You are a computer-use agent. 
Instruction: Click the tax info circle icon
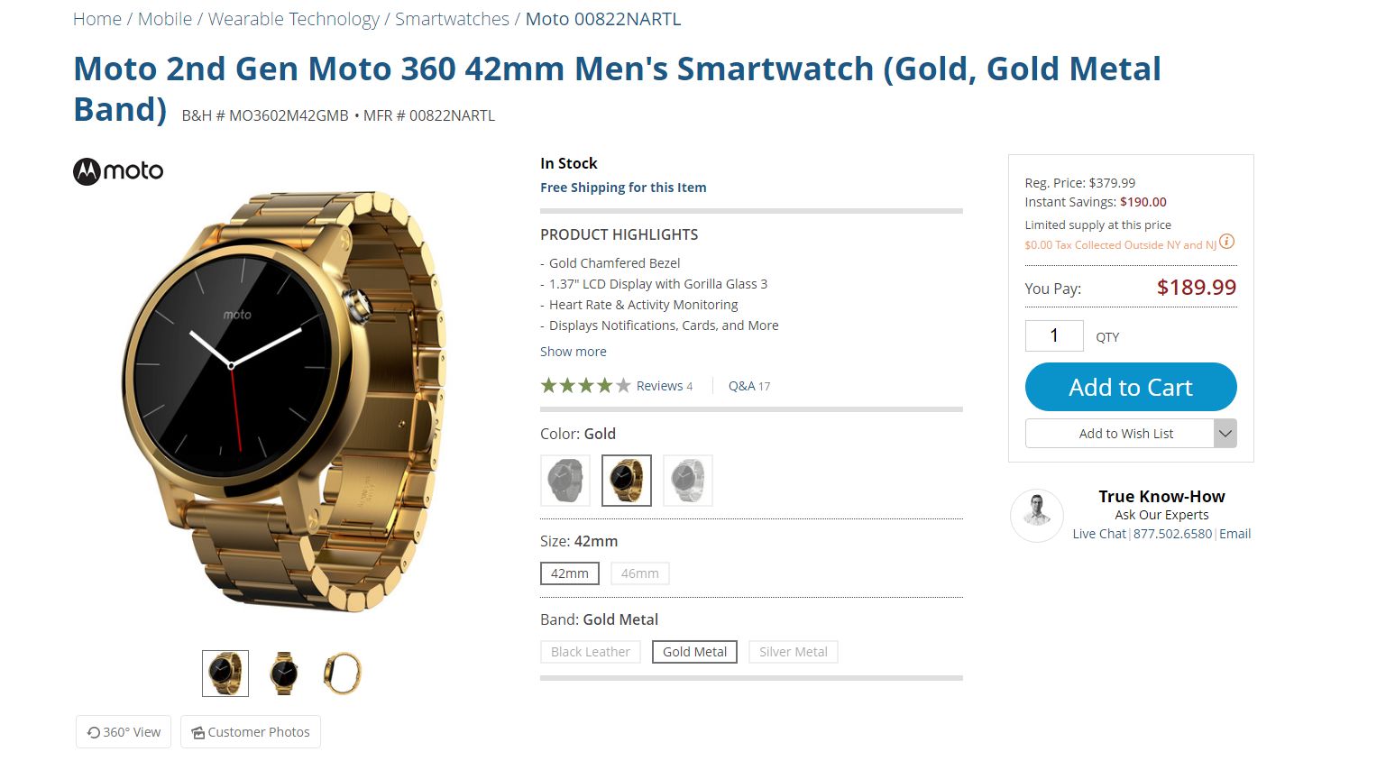click(1226, 242)
